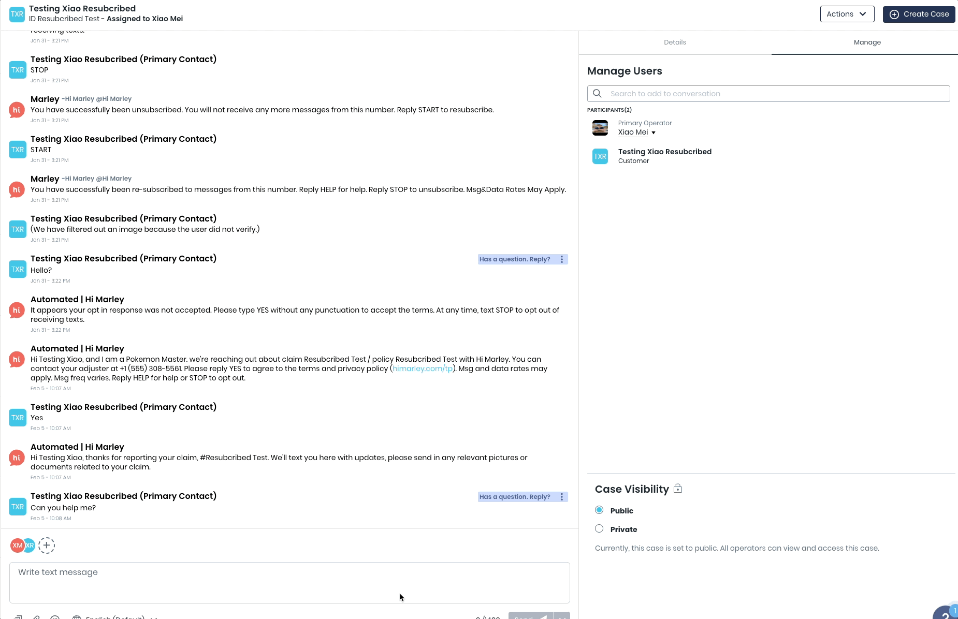
Task: Click the search magnifier in Manage Users
Action: (597, 94)
